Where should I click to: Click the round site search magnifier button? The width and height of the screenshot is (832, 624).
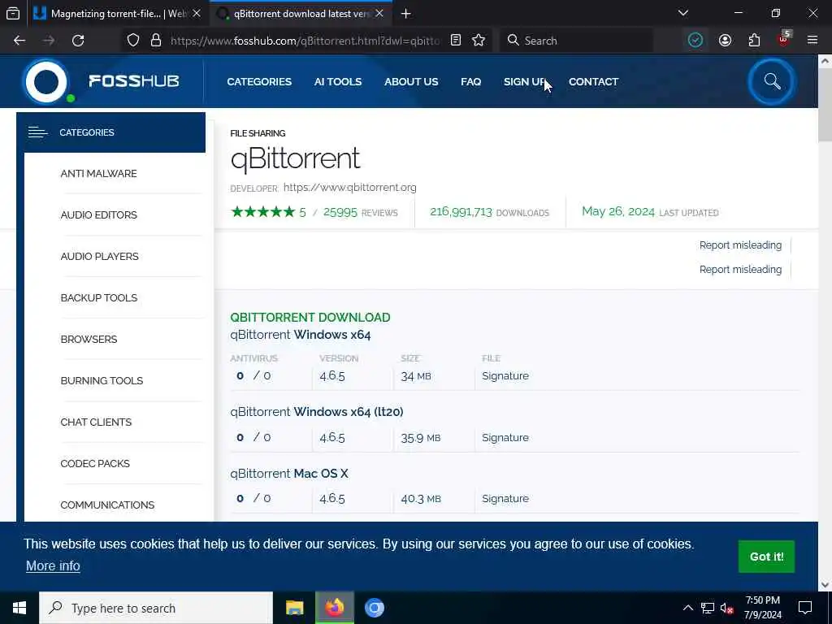(x=772, y=82)
